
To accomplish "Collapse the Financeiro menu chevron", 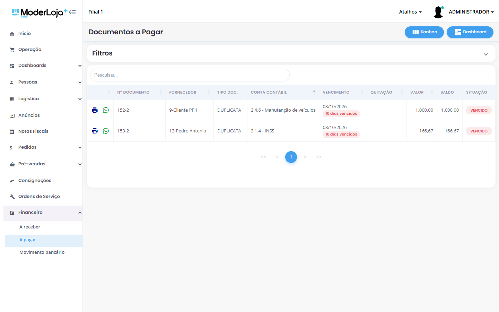I will (x=80, y=213).
